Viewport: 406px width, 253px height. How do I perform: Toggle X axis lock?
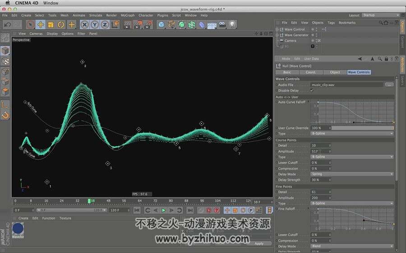pyautogui.click(x=84, y=25)
